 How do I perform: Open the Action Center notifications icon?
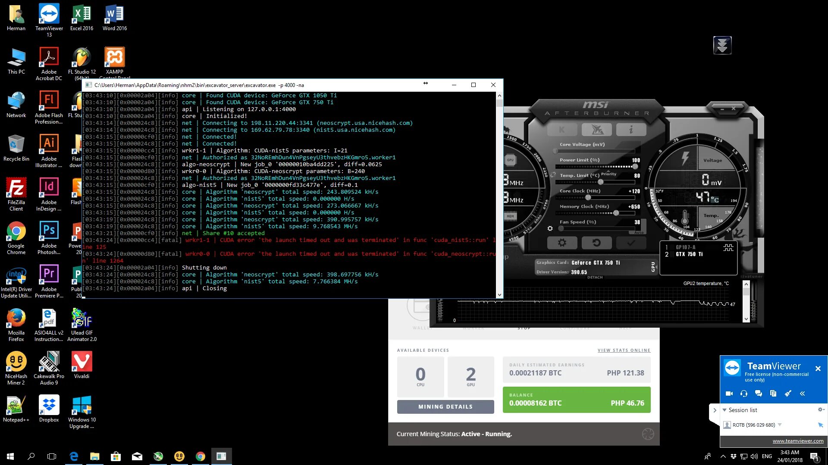(815, 456)
